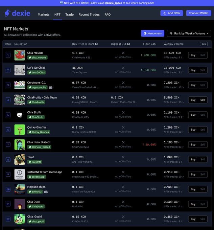Sell in ChiaProfils - Chia Team row
214x230 pixels.
click(x=203, y=100)
